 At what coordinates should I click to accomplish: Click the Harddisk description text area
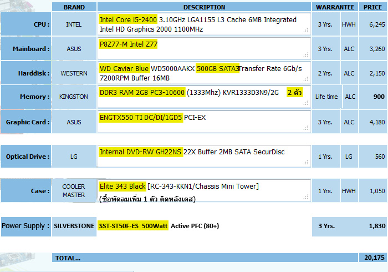coord(204,73)
